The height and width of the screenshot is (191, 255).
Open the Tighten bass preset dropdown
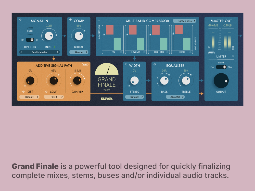pyautogui.click(x=184, y=21)
